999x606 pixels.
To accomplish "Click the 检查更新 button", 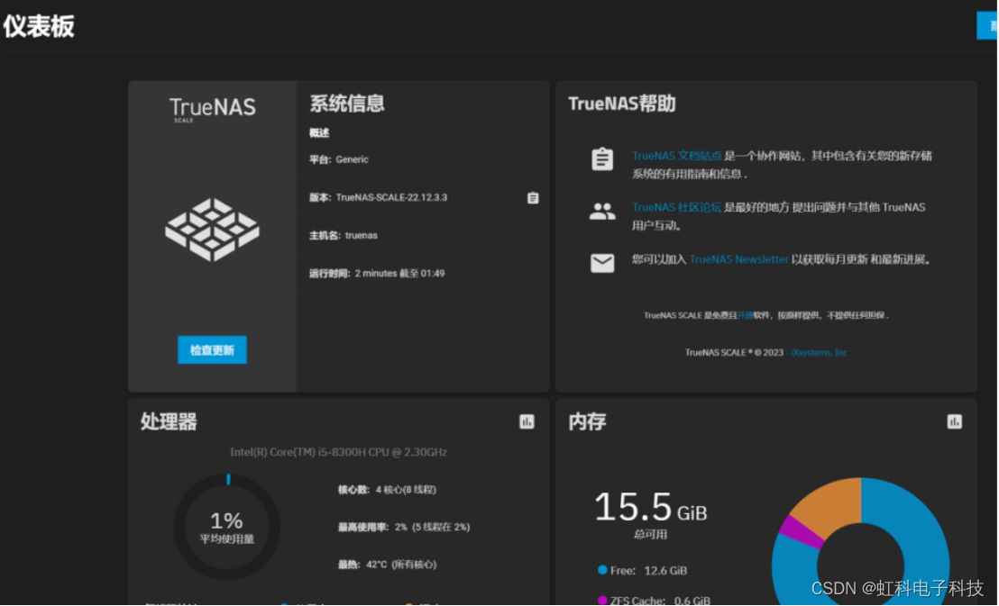I will (x=212, y=350).
